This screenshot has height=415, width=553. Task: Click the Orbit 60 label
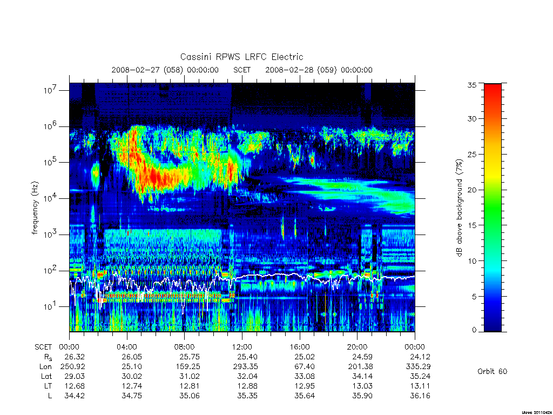pyautogui.click(x=493, y=371)
